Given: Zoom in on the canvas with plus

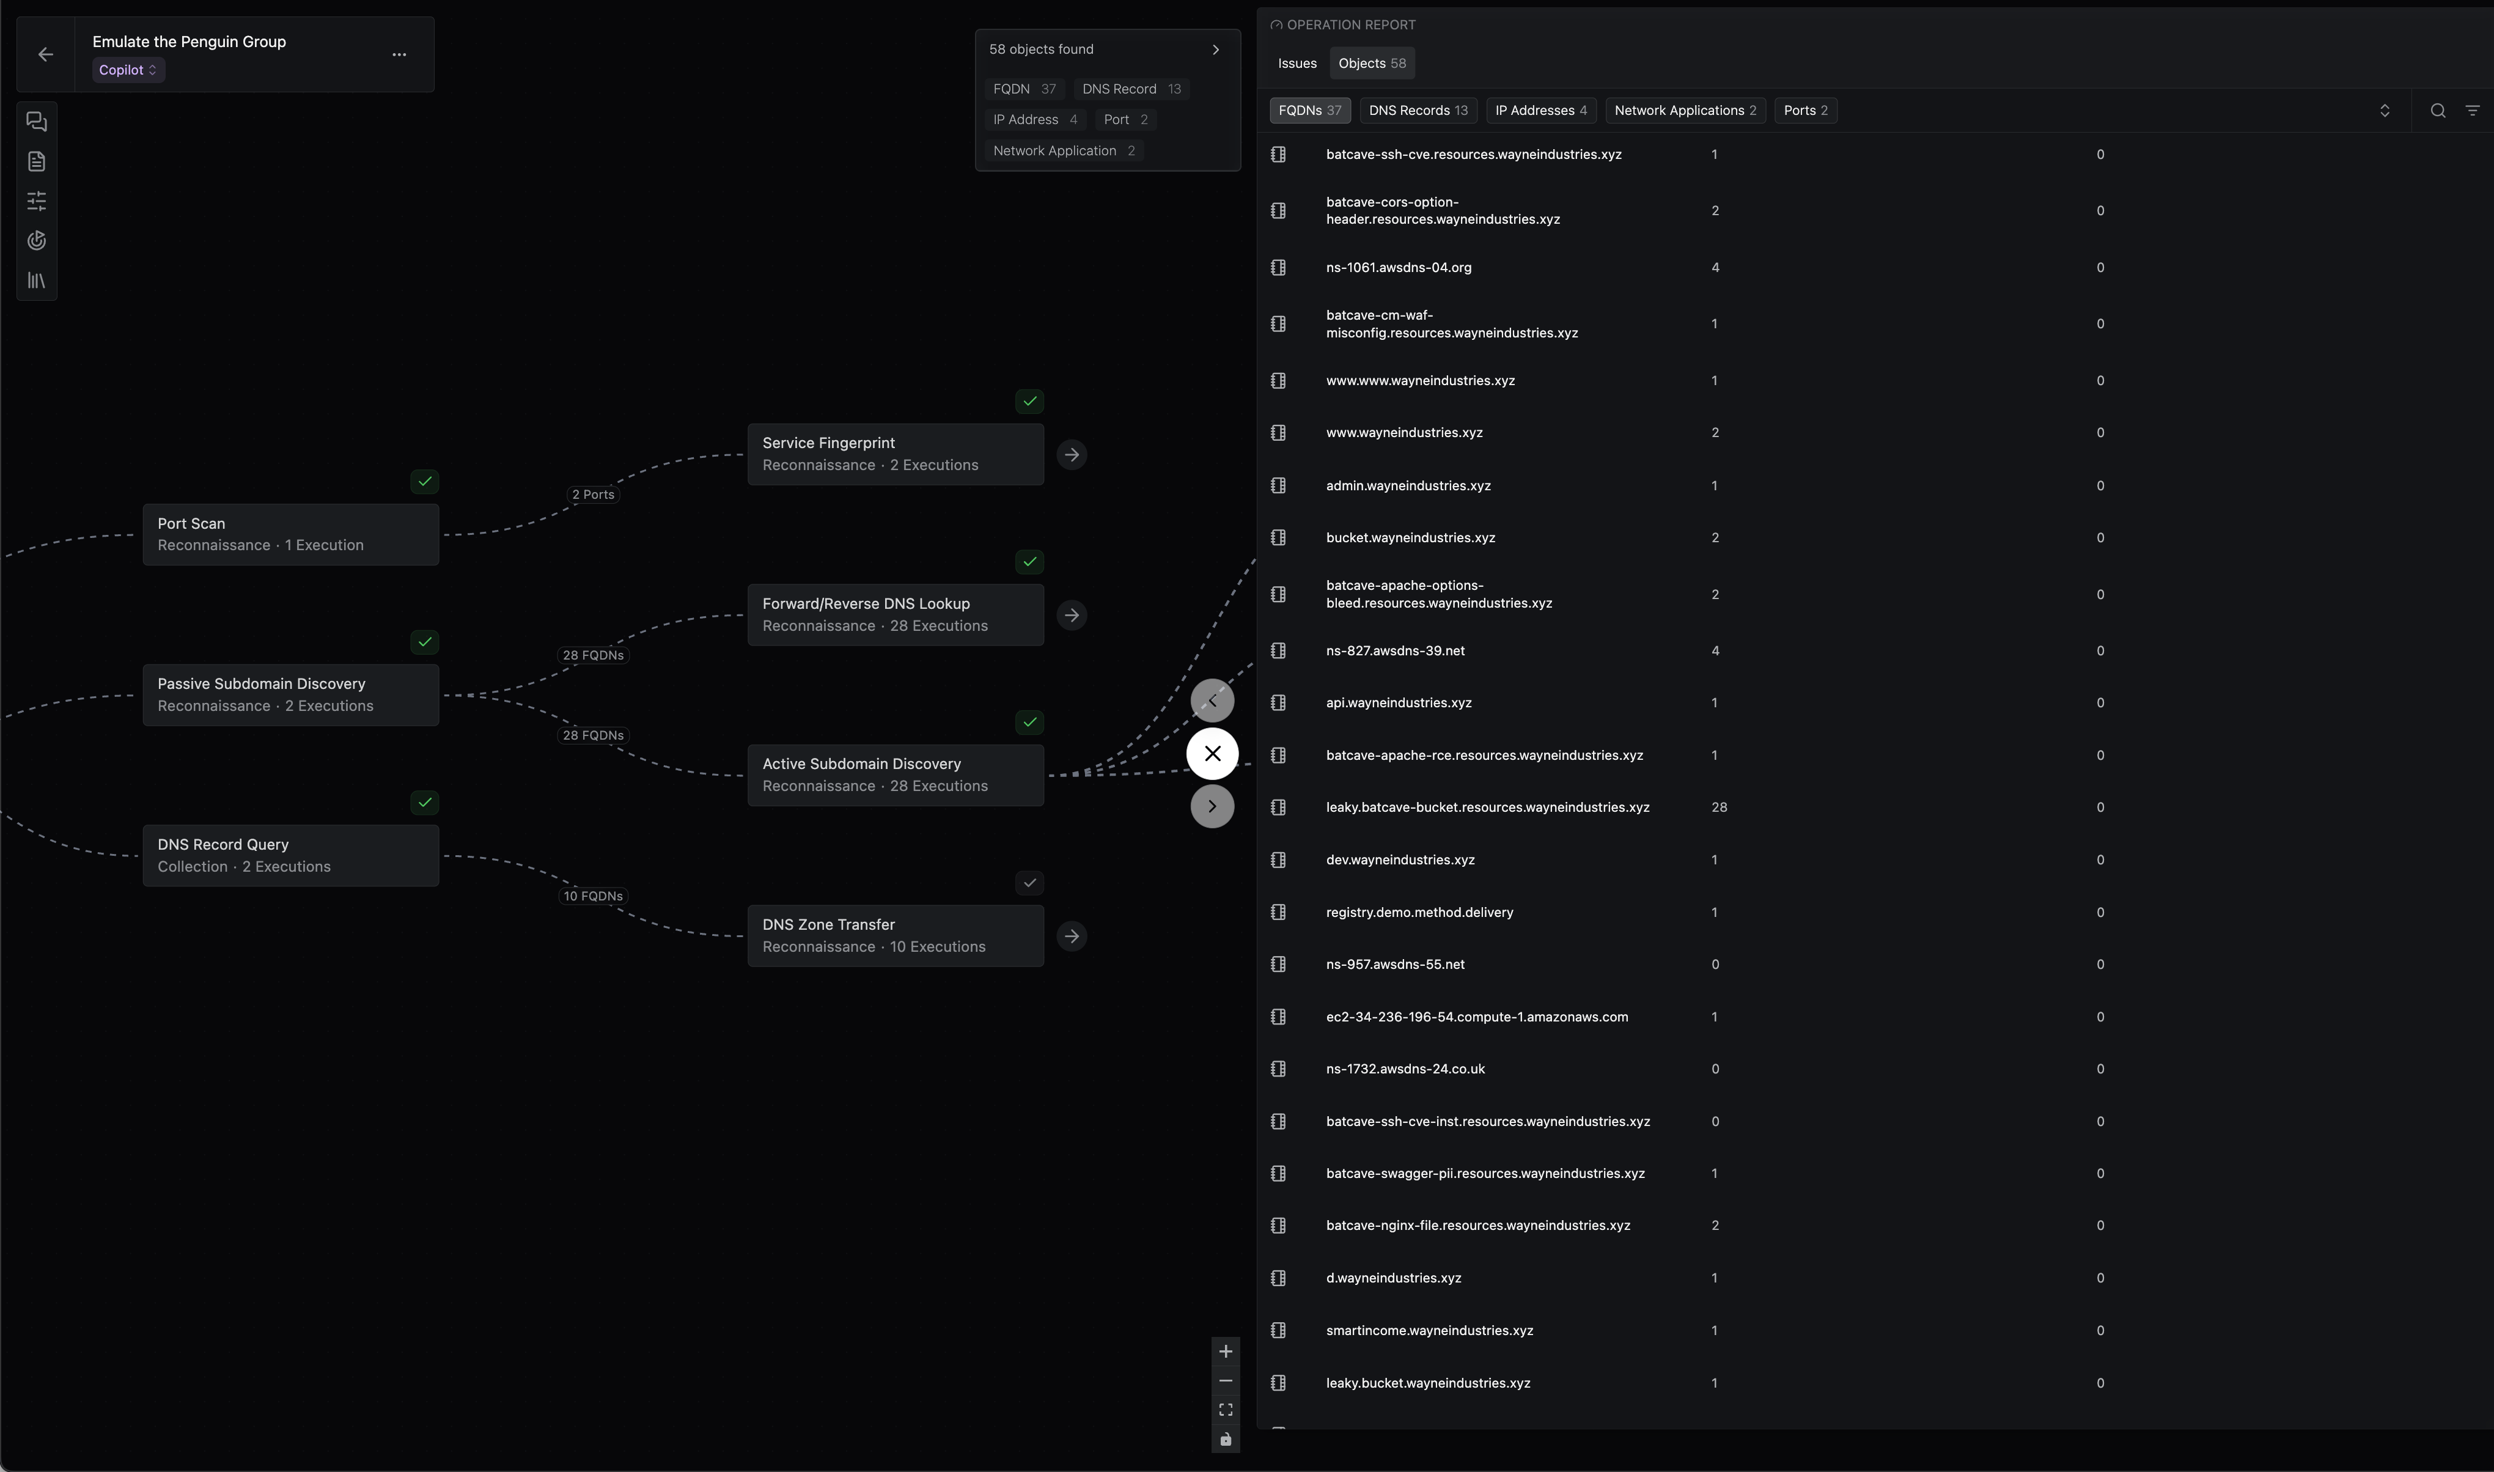Looking at the screenshot, I should (x=1226, y=1352).
